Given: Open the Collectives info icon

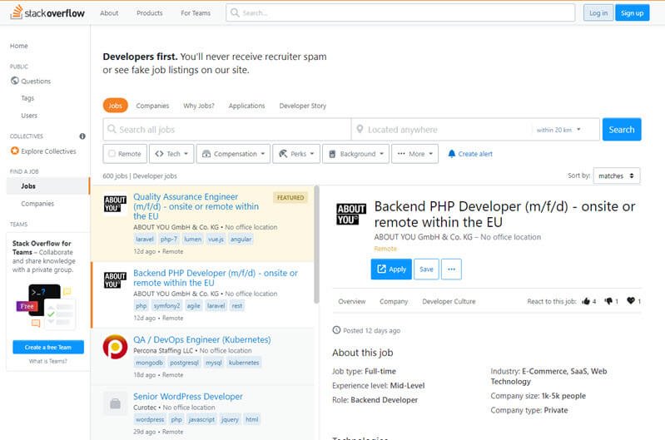Looking at the screenshot, I should click(x=82, y=136).
